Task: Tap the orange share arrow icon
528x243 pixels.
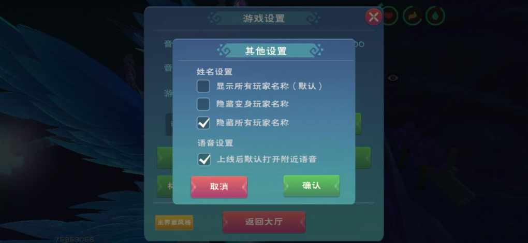Action: point(413,16)
